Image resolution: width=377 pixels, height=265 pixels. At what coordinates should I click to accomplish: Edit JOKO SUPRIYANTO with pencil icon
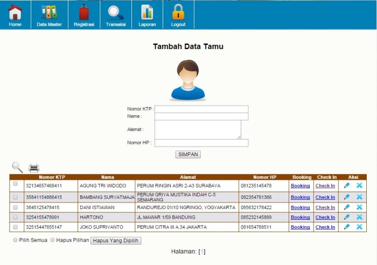click(x=347, y=227)
